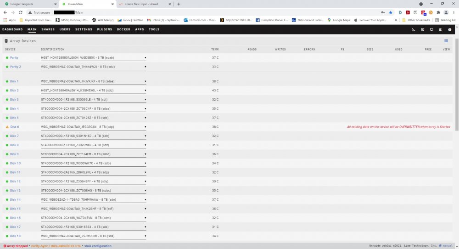Image resolution: width=459 pixels, height=249 pixels.
Task: Open the Plugins menu
Action: pos(105,29)
